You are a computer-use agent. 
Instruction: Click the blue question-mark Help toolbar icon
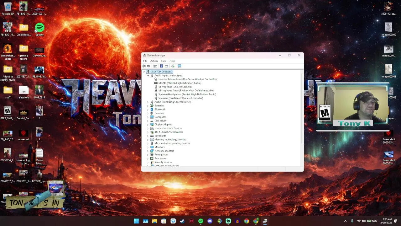(161, 66)
